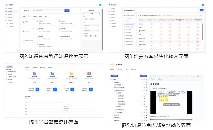
Task: Click the blue search button beside search box
Action: [67, 11]
